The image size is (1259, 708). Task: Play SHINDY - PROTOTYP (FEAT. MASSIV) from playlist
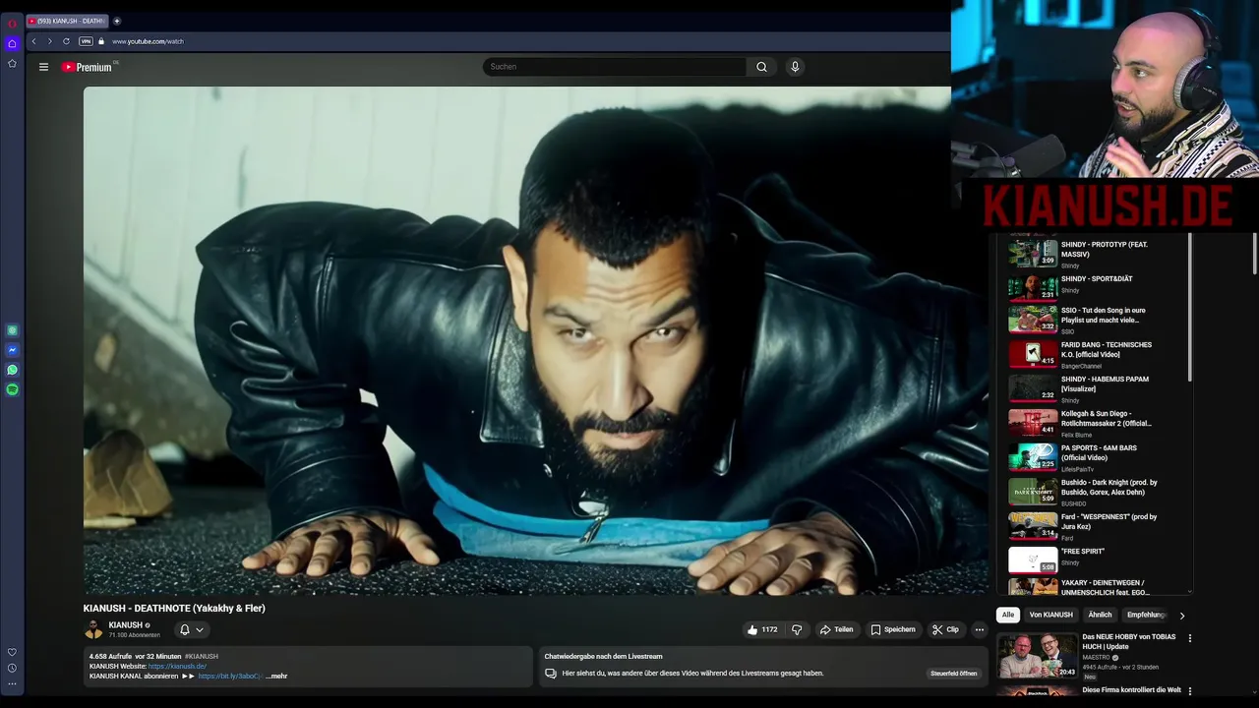pyautogui.click(x=1094, y=255)
